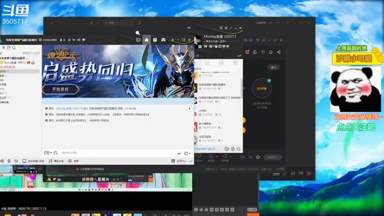Open settings gear in background window title bar
This screenshot has width=384, height=216.
pos(270,23)
